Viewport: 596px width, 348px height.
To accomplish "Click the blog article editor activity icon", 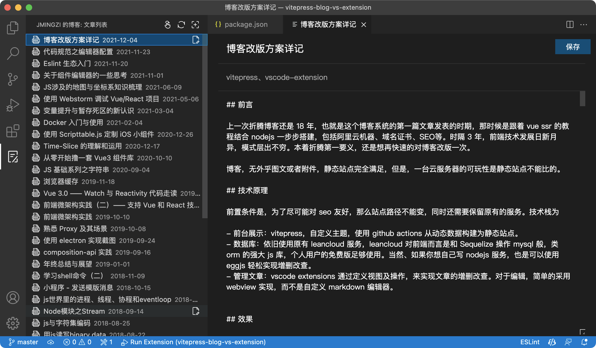I will pyautogui.click(x=13, y=157).
